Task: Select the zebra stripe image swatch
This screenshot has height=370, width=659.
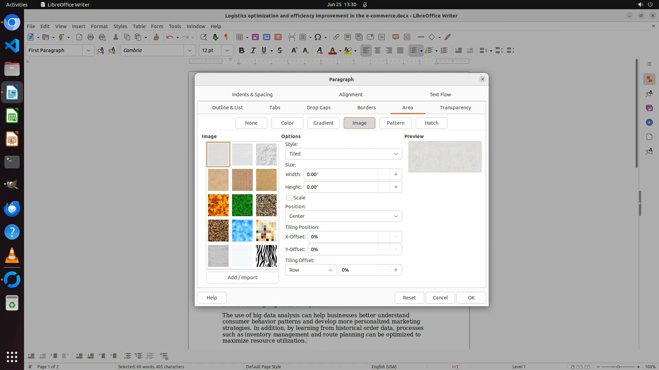Action: 266,256
